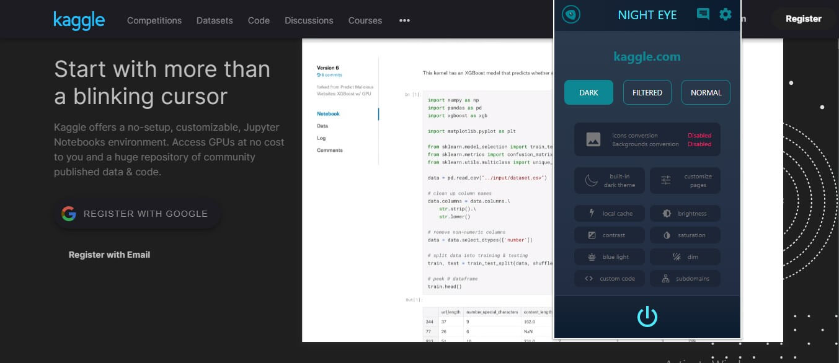
Task: Open the saturation control
Action: pyautogui.click(x=685, y=235)
